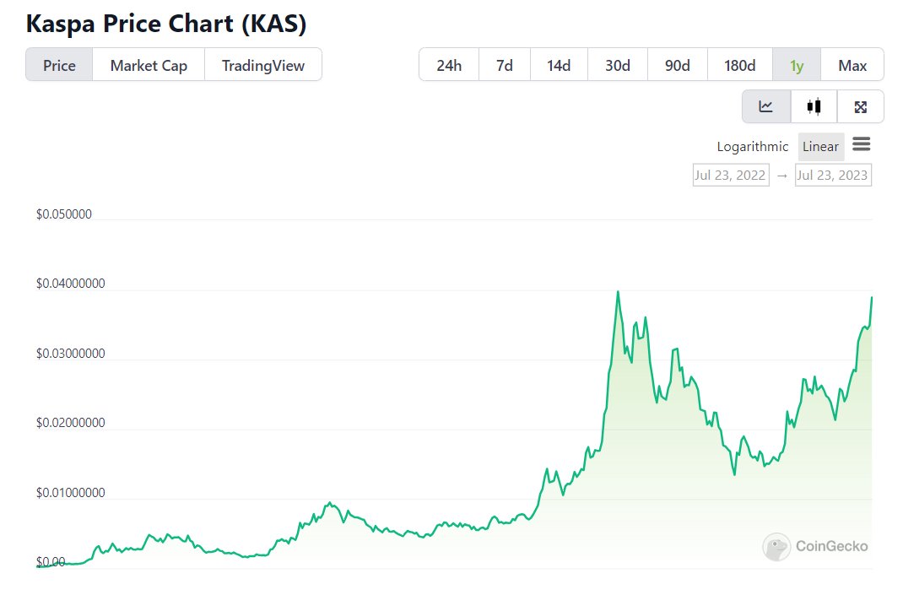The height and width of the screenshot is (595, 903).
Task: Set time range to 180d
Action: [740, 65]
